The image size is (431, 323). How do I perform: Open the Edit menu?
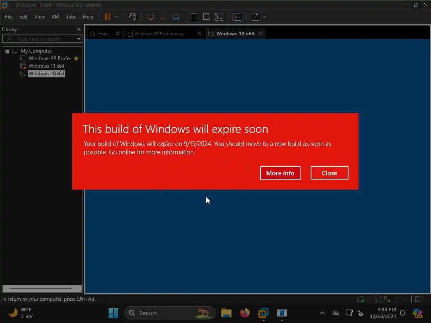tap(24, 17)
